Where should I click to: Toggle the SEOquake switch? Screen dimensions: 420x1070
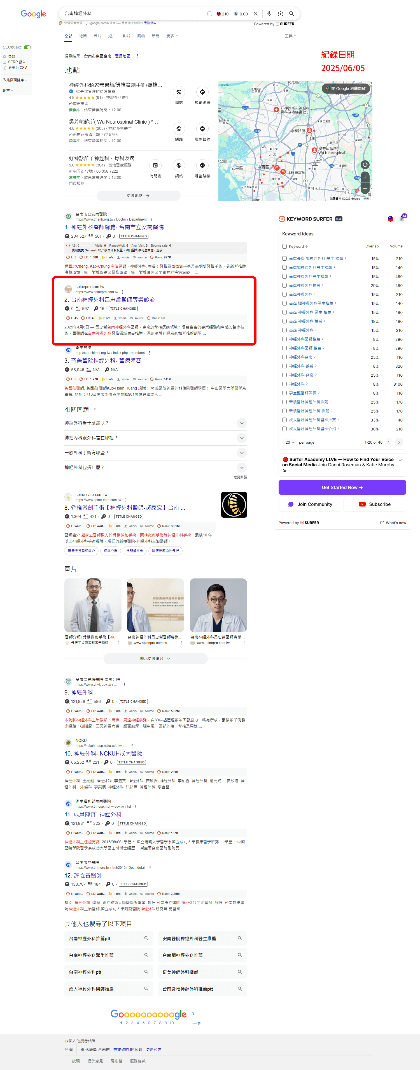point(27,47)
